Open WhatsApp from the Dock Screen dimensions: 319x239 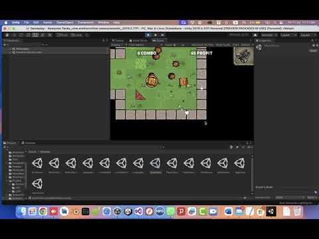pyautogui.click(x=170, y=212)
